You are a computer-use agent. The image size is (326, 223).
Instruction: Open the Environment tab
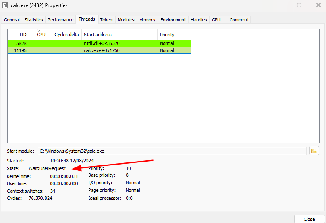click(173, 20)
